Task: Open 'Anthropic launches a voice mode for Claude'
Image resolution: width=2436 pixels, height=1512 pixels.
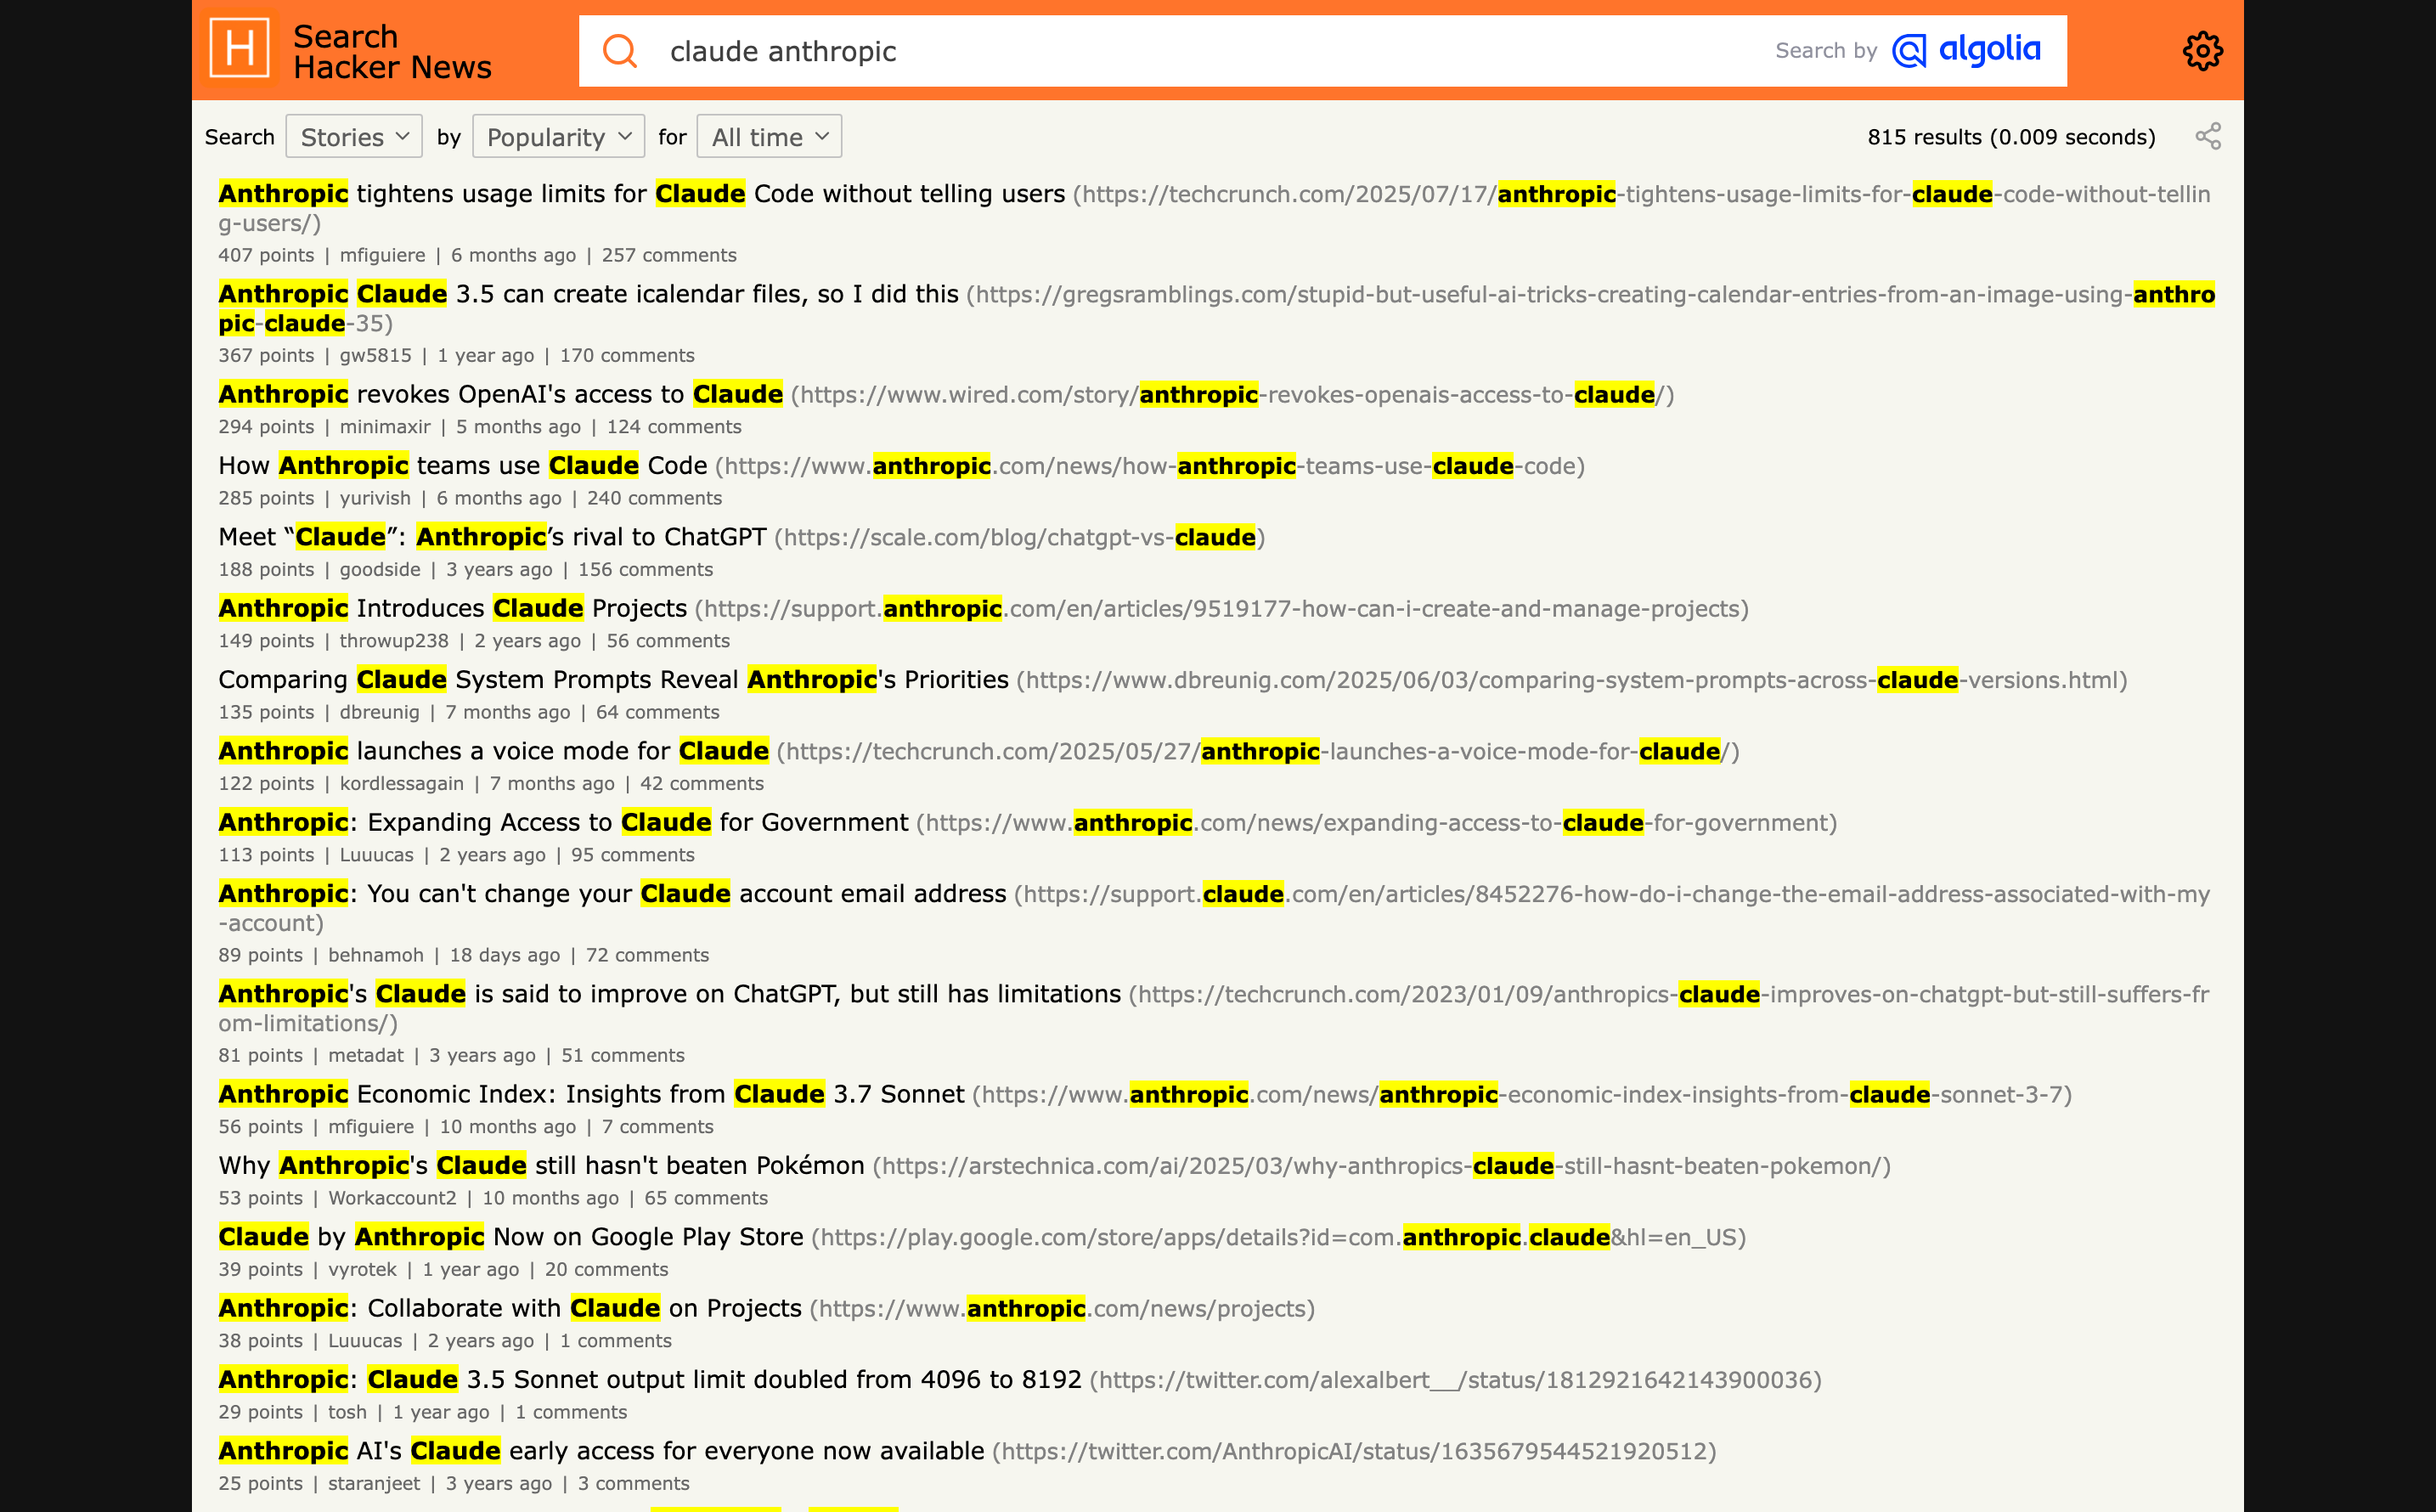Action: [493, 751]
